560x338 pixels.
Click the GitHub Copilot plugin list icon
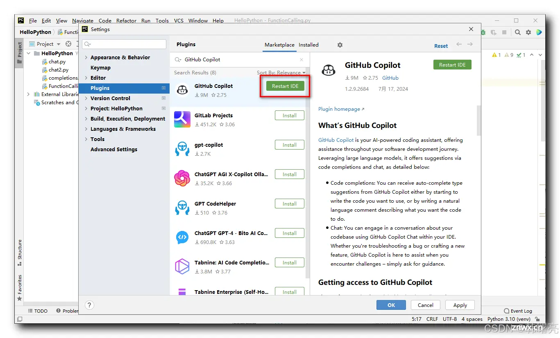point(182,90)
